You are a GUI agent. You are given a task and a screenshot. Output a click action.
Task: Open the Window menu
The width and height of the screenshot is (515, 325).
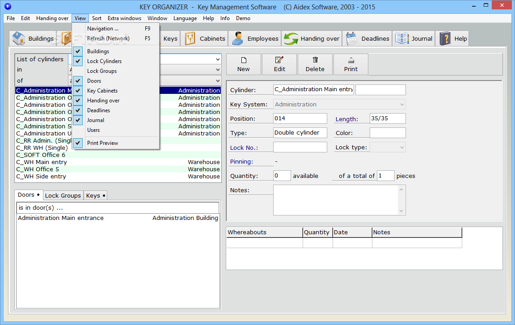tap(157, 18)
